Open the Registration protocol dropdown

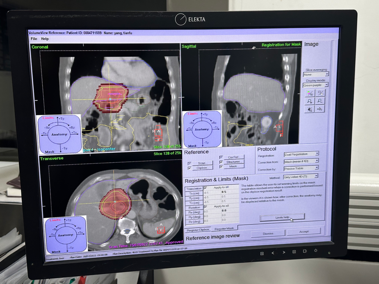click(301, 154)
